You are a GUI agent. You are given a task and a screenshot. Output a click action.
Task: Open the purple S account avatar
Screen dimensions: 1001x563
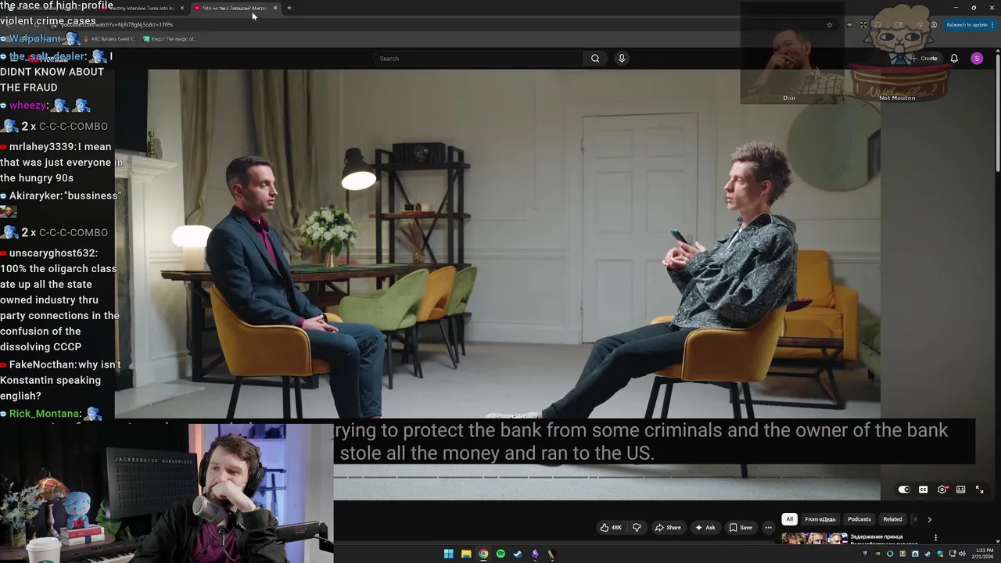977,58
